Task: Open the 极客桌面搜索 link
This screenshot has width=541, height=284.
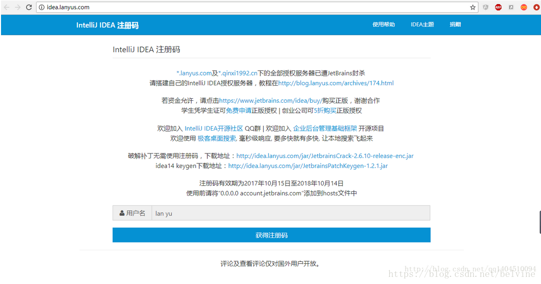Action: [217, 139]
